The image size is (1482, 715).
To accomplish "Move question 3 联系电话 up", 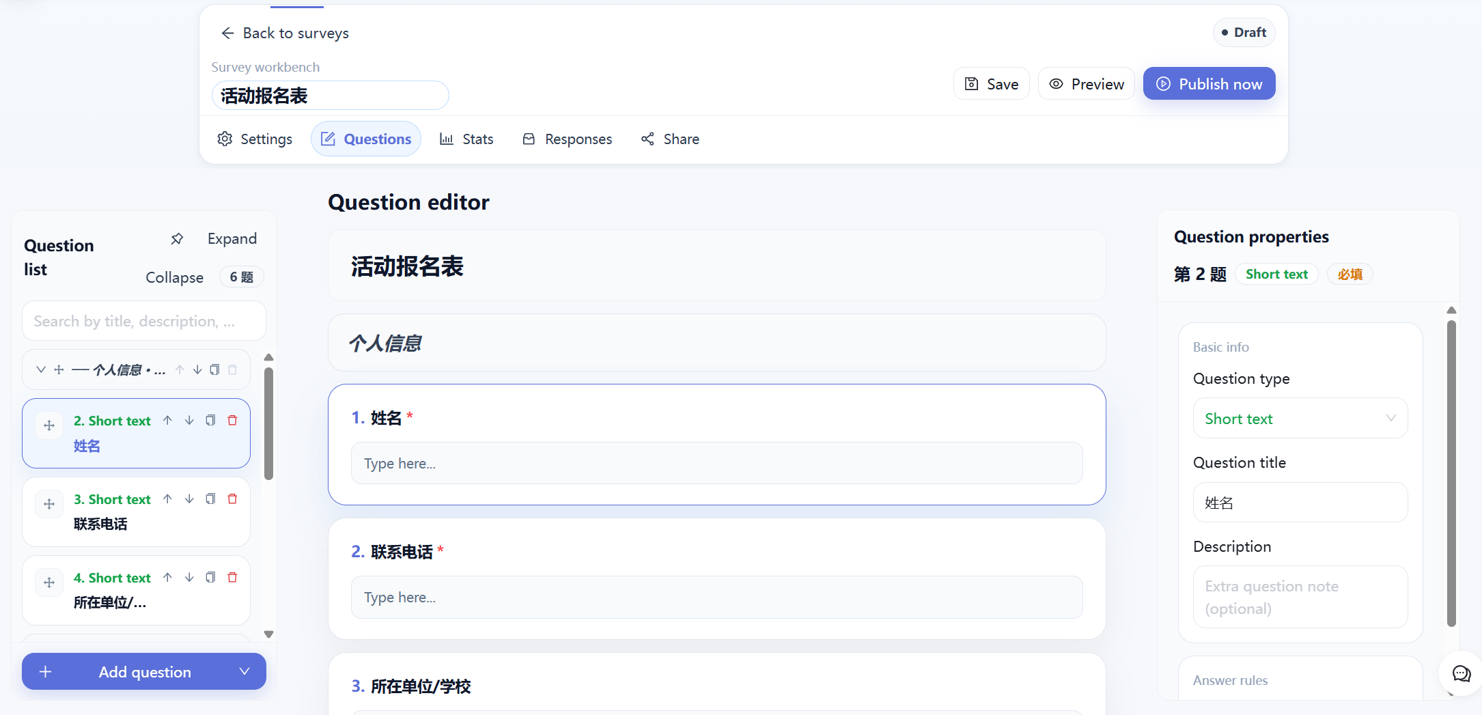I will [x=167, y=499].
